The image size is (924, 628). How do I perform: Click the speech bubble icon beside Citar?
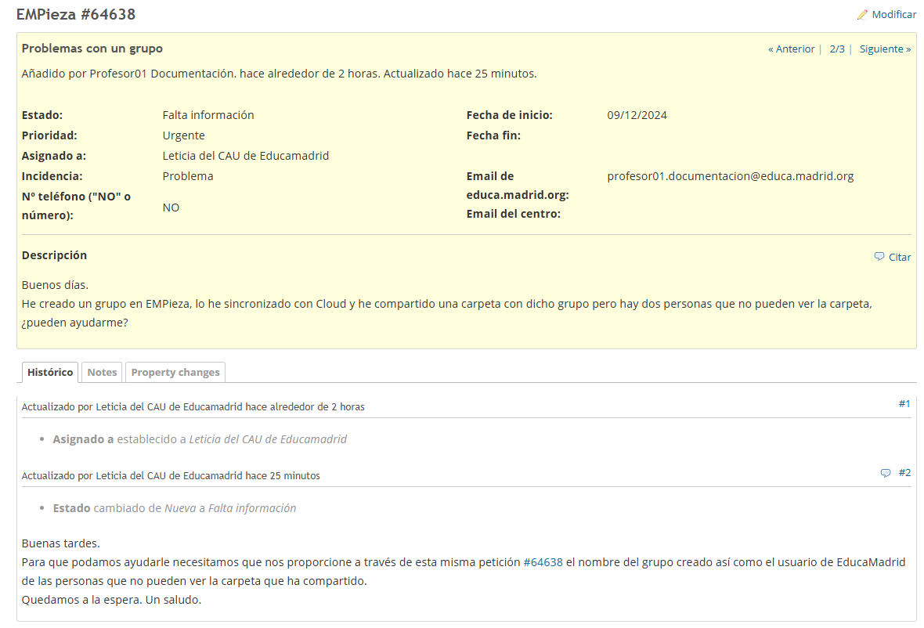[879, 257]
